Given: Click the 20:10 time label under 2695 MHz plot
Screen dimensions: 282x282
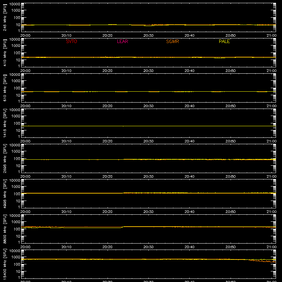Looking at the screenshot, I should tap(66, 177).
